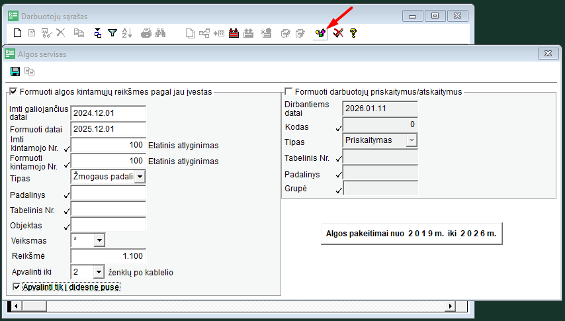
Task: Open the lookup checkmark beside Imti kintamojo Nr.
Action: 67,148
